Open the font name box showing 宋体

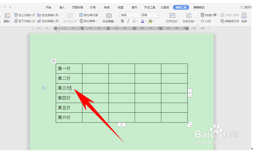tap(130, 15)
